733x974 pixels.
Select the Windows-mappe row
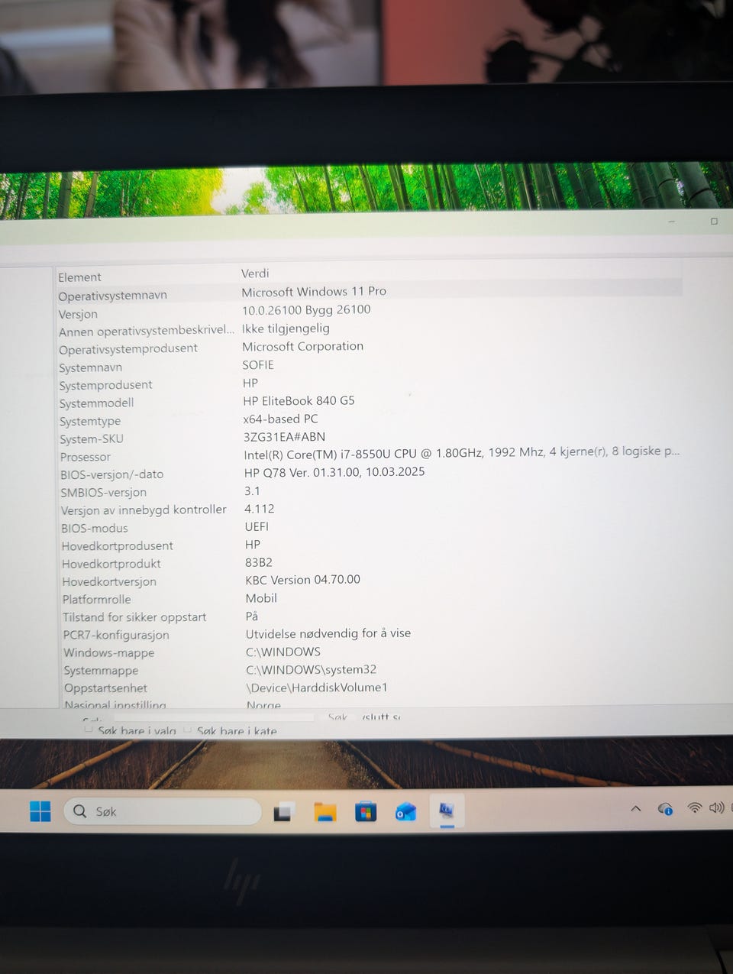(370, 652)
